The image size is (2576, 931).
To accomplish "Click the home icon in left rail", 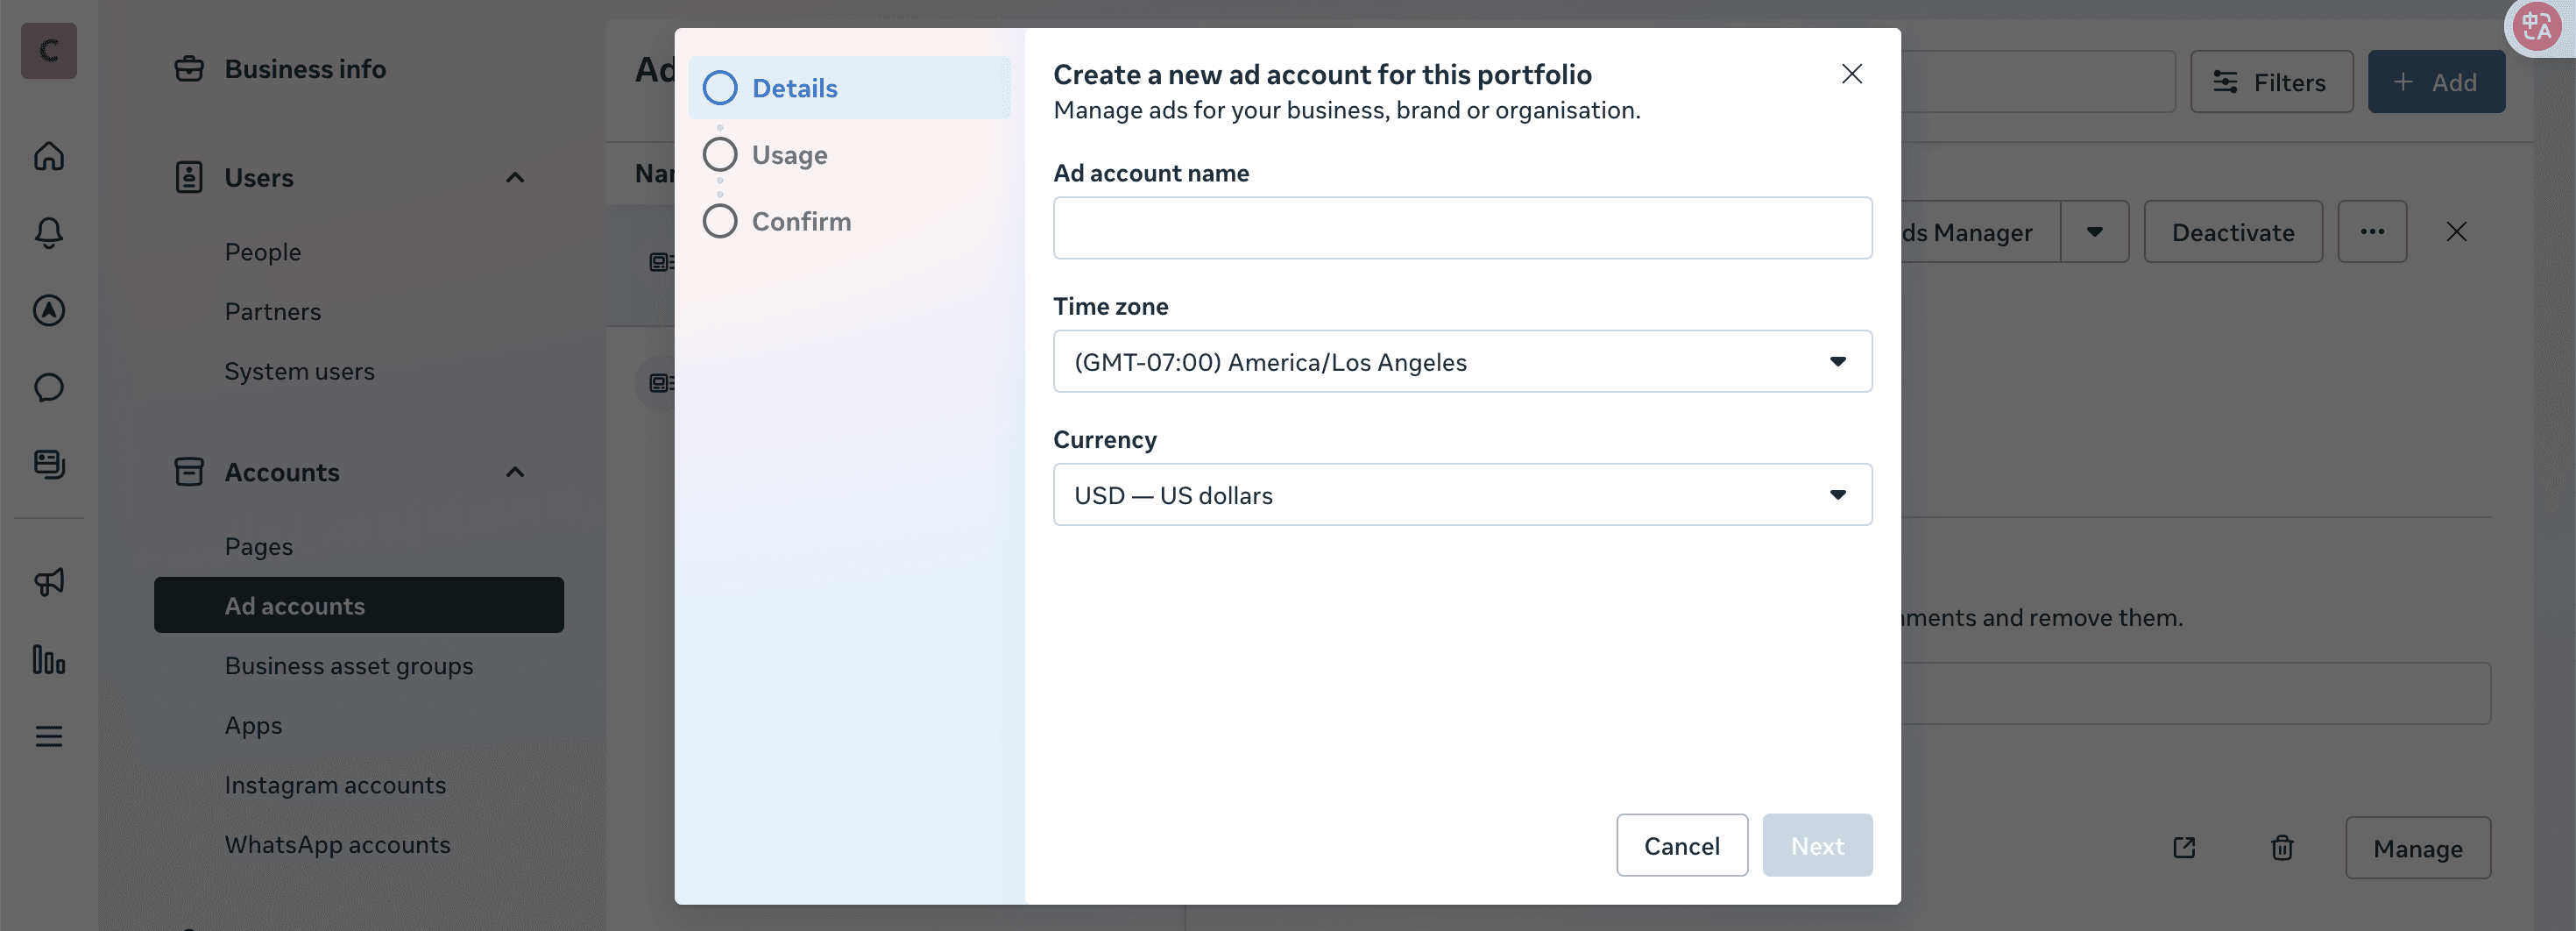I will [x=49, y=156].
